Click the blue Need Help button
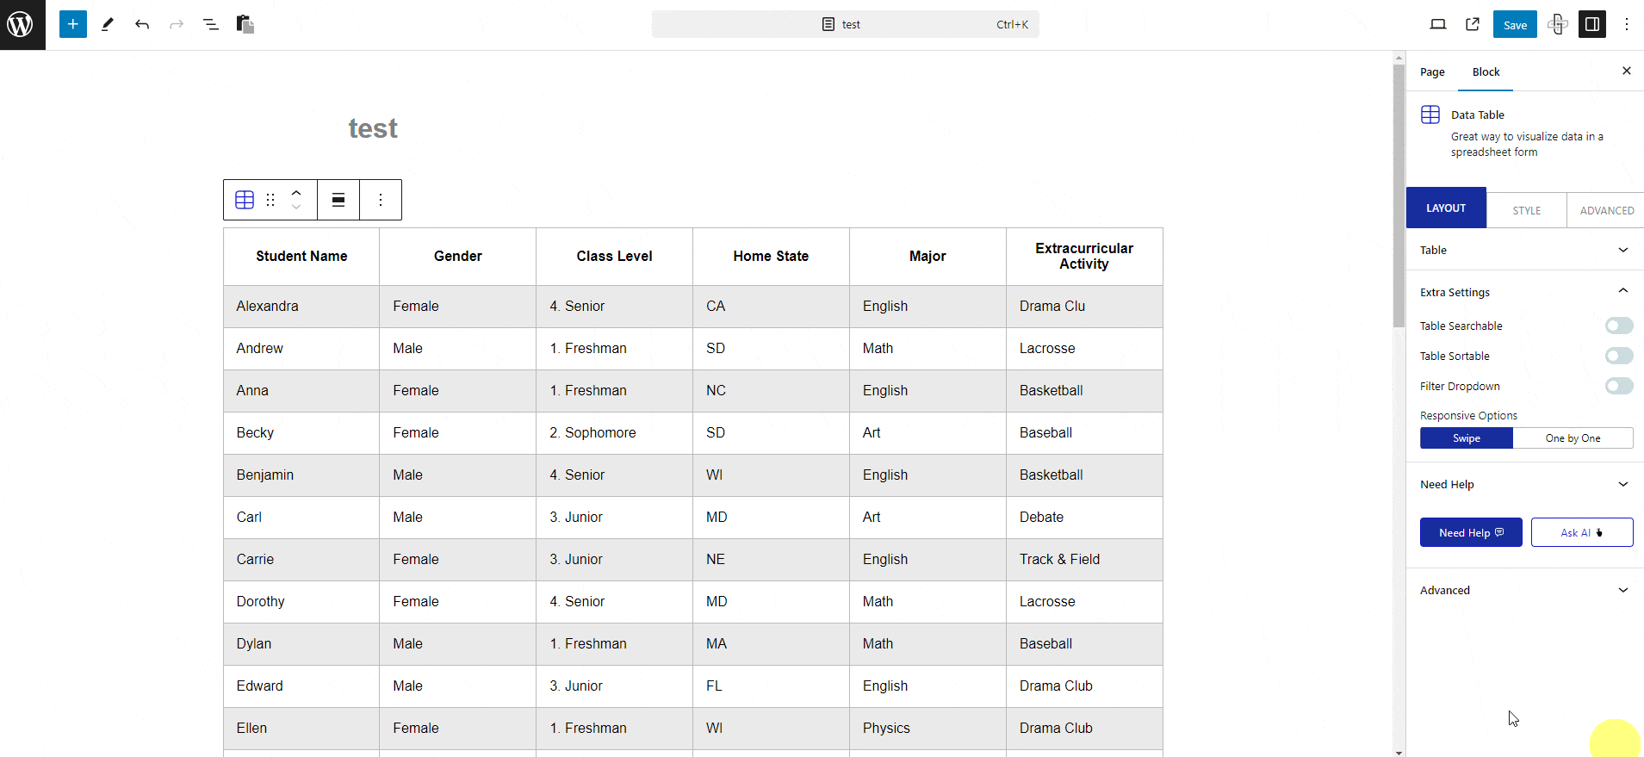Image resolution: width=1644 pixels, height=757 pixels. click(x=1471, y=532)
